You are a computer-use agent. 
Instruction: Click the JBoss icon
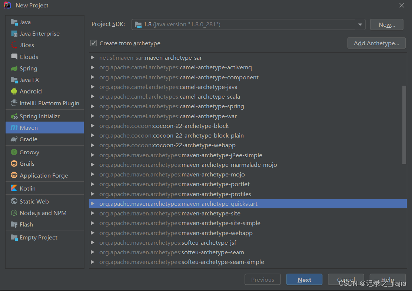[14, 45]
